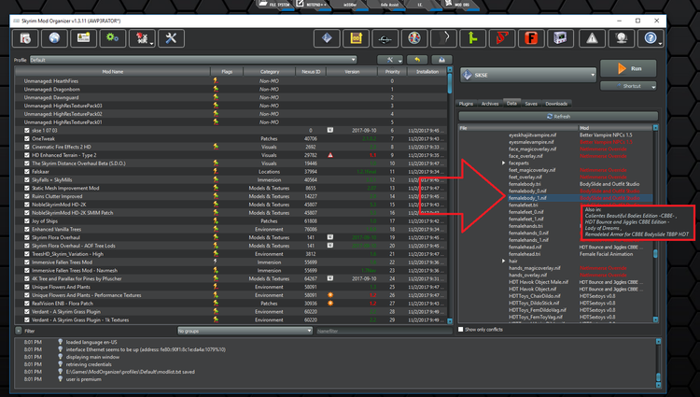Image resolution: width=700 pixels, height=397 pixels.
Task: Uncheck the OneTweak mod
Action: click(x=27, y=138)
